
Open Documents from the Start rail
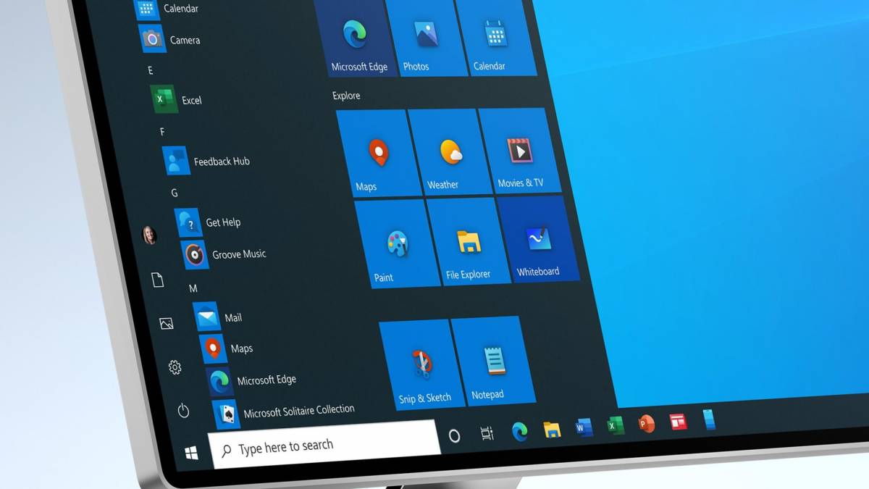(157, 280)
